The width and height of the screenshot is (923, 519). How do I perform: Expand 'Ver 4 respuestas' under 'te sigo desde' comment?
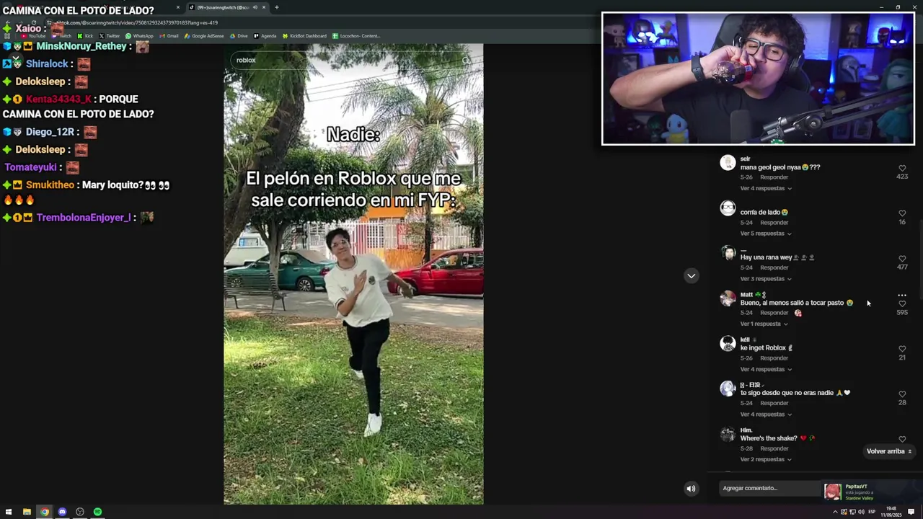[766, 414]
